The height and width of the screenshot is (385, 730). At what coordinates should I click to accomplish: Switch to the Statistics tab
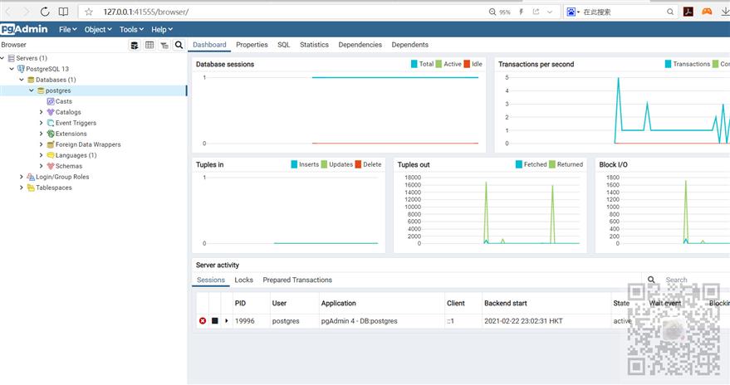(x=314, y=45)
